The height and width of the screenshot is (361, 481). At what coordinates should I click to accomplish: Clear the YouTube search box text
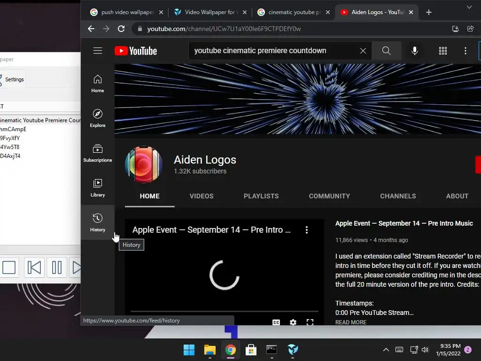(x=363, y=51)
